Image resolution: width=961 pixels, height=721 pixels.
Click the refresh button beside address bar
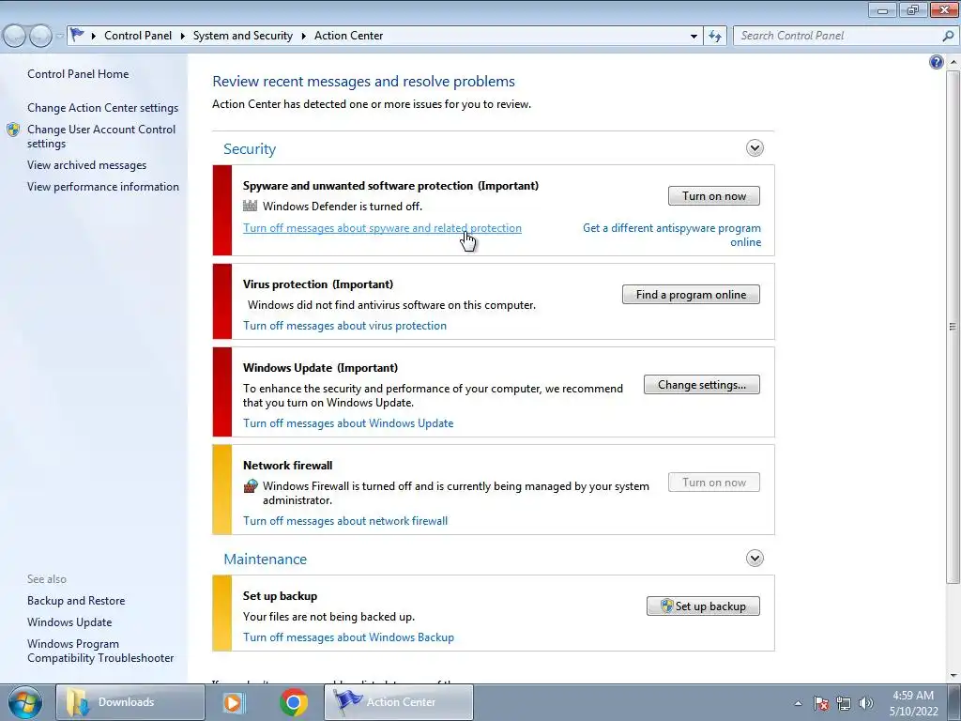pyautogui.click(x=714, y=37)
